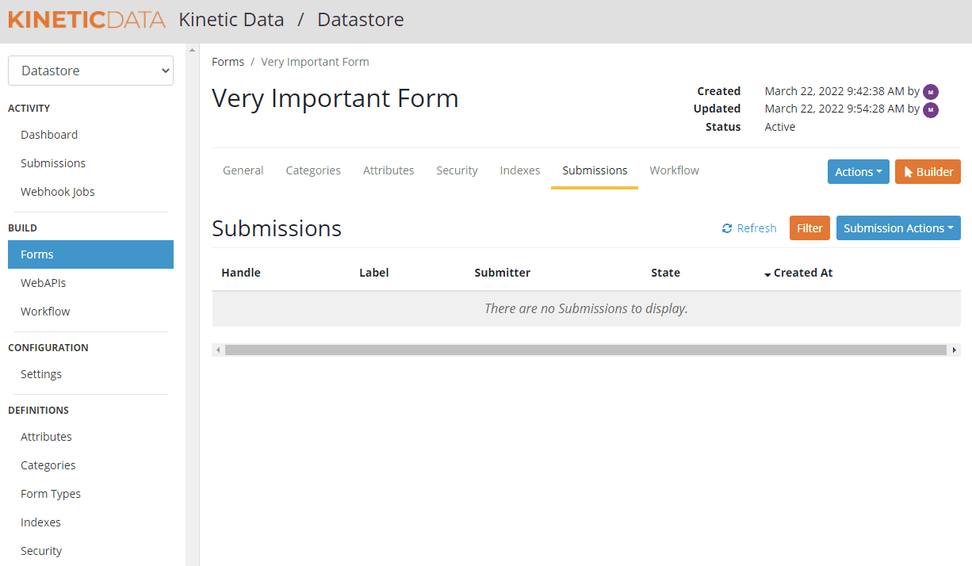The image size is (972, 566).
Task: Open Form Types under Definitions
Action: click(51, 494)
